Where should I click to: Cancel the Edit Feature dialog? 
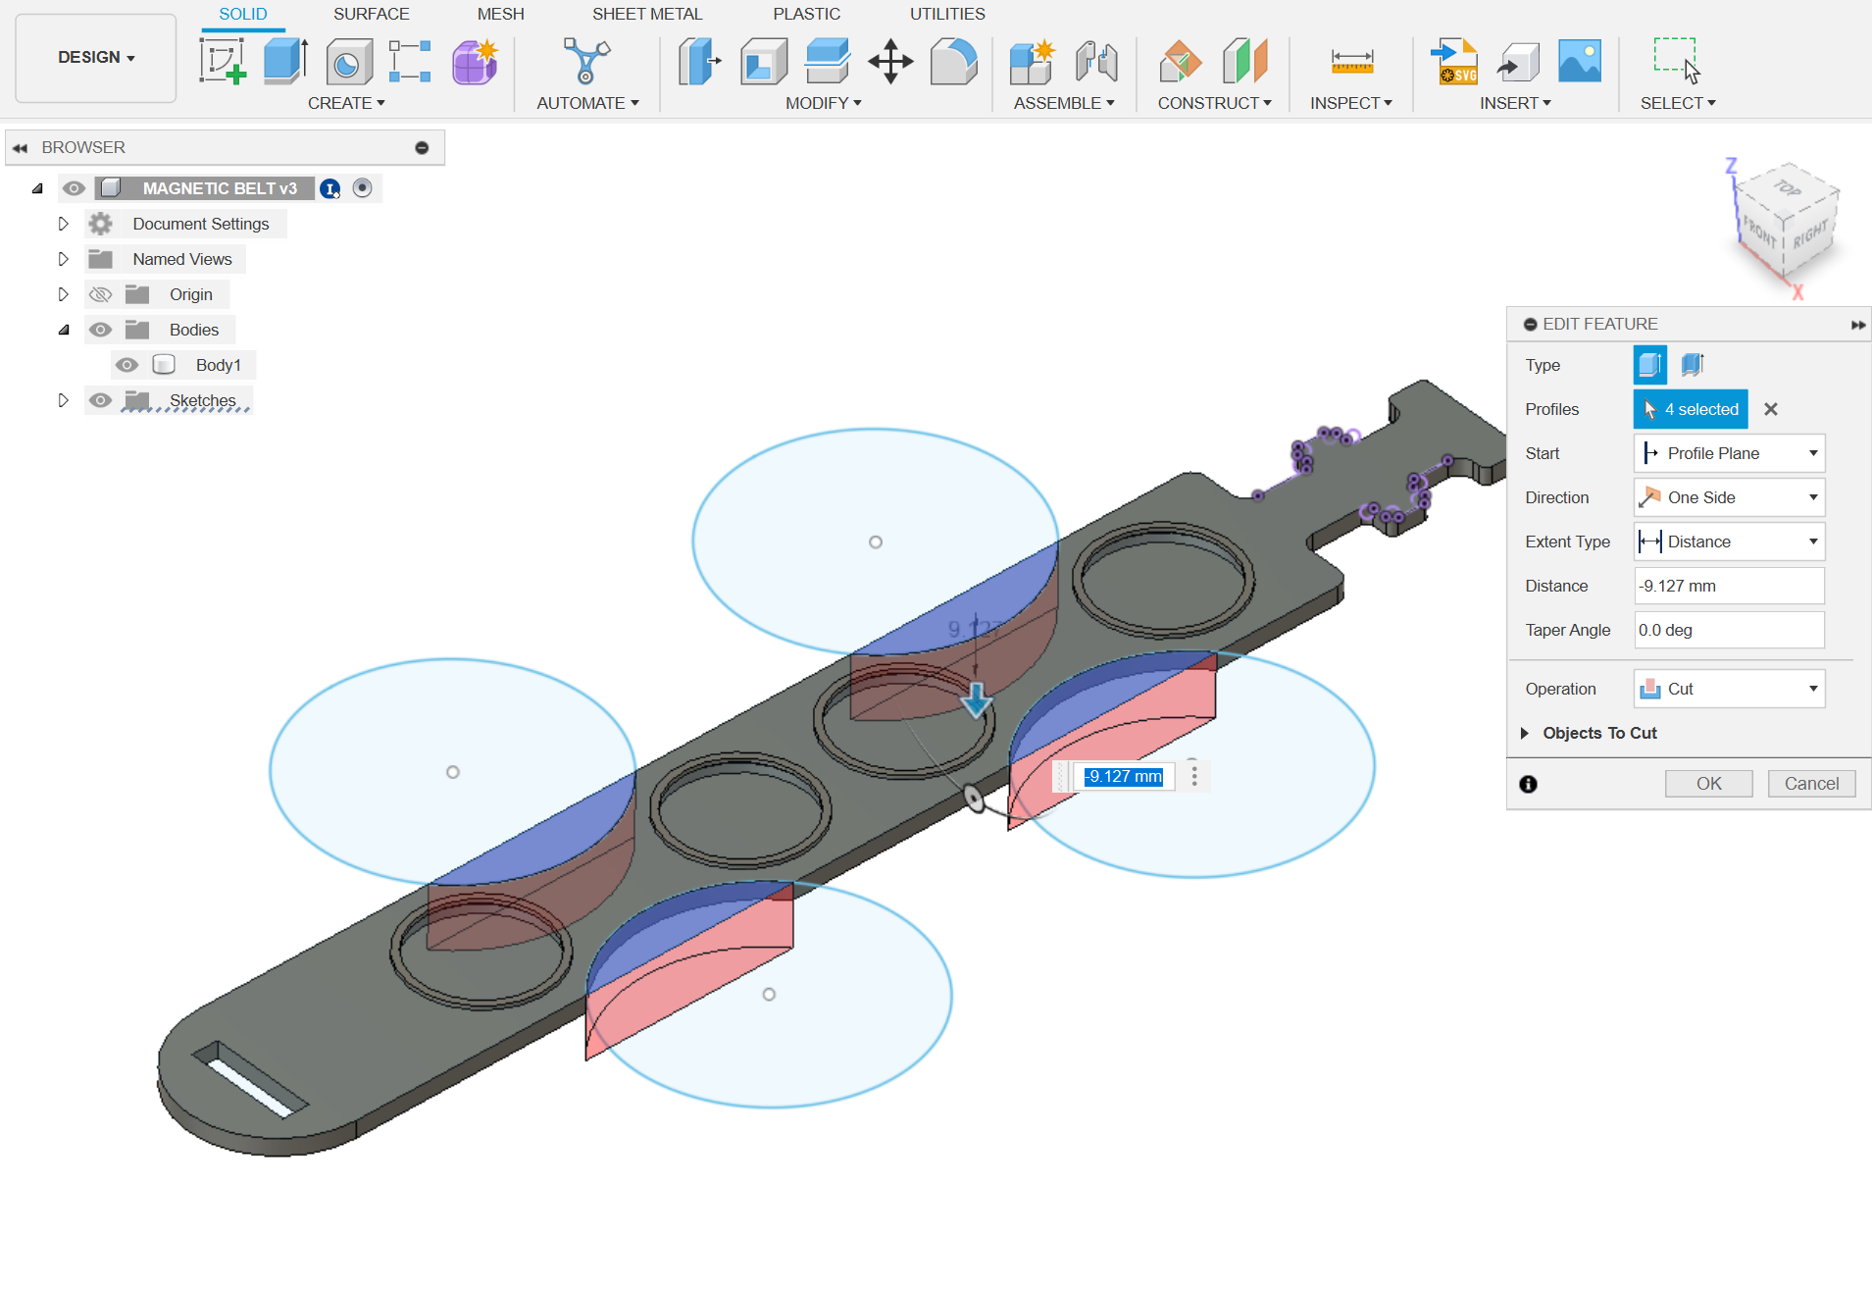point(1811,784)
